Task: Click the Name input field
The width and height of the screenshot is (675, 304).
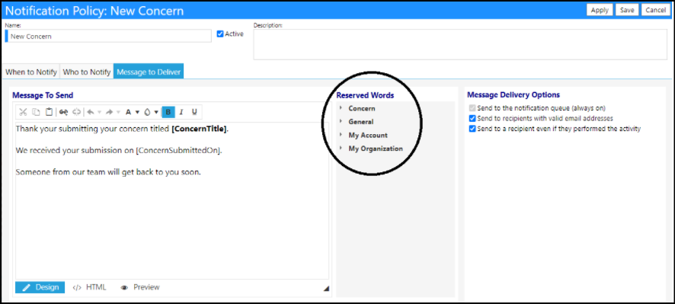Action: [108, 37]
